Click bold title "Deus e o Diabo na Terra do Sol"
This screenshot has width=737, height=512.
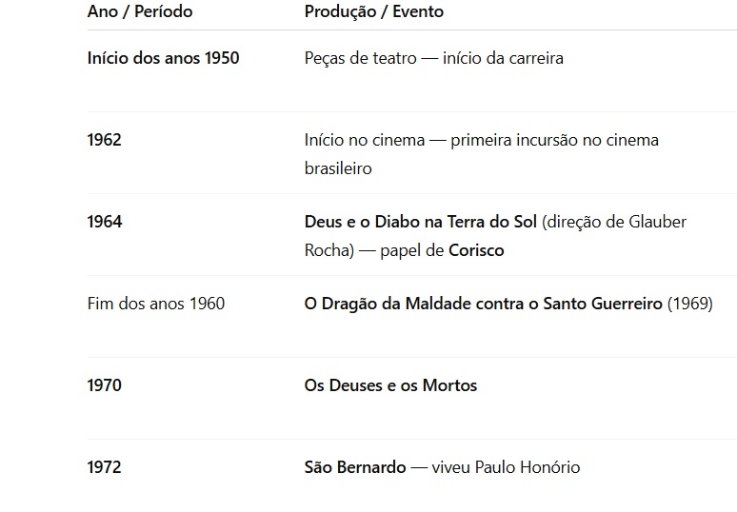tap(421, 222)
